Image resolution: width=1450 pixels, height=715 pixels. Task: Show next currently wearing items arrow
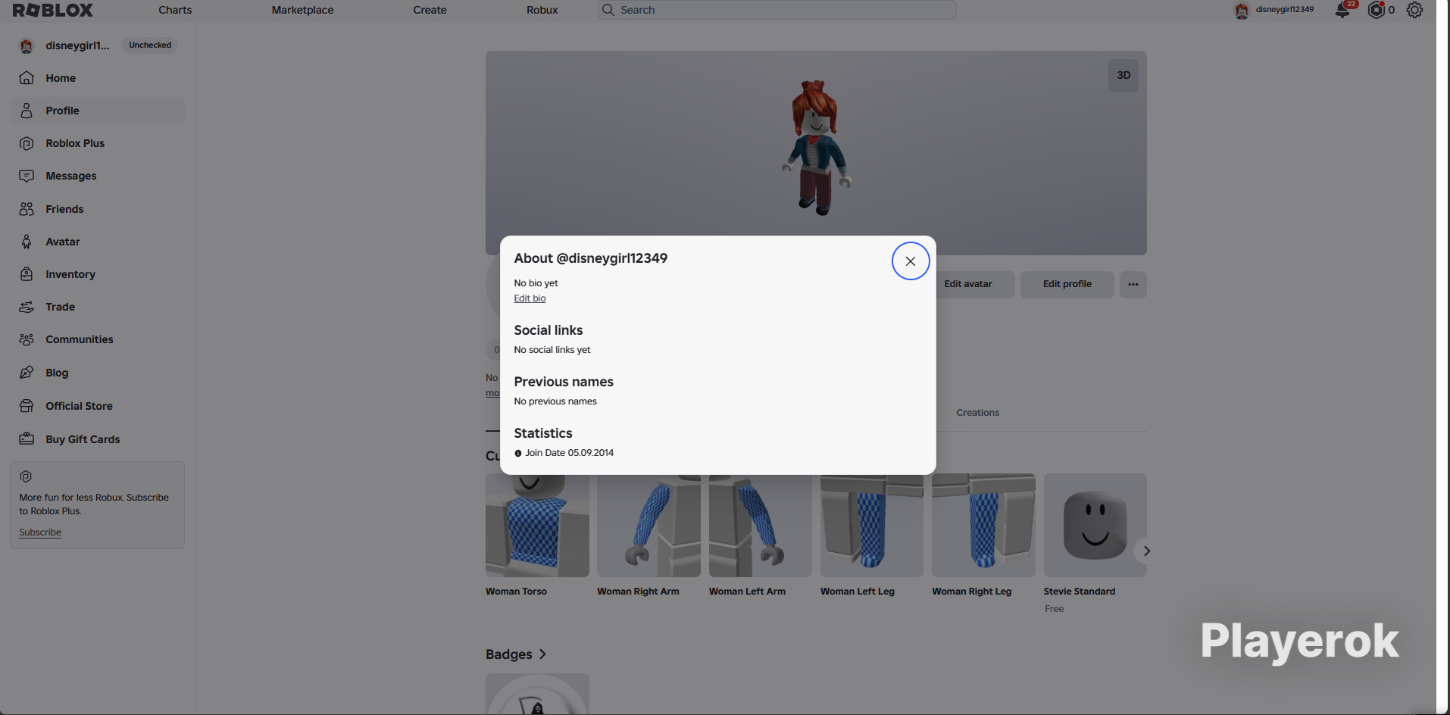(x=1146, y=551)
